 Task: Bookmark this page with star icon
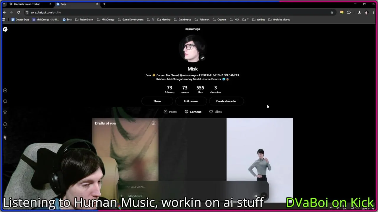click(332, 12)
